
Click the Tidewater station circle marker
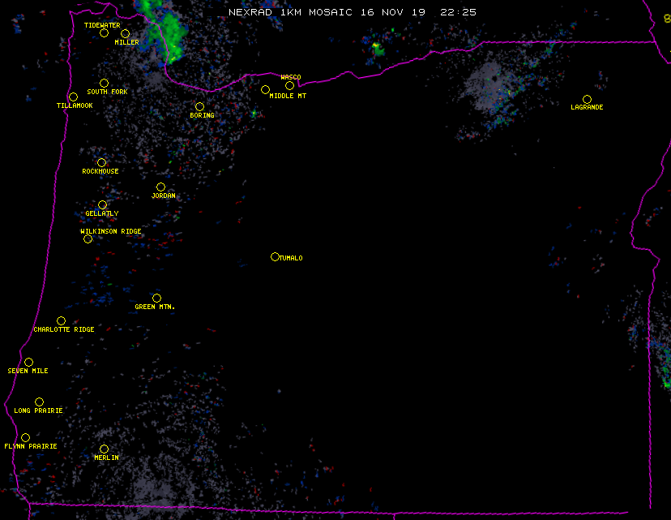coord(104,33)
